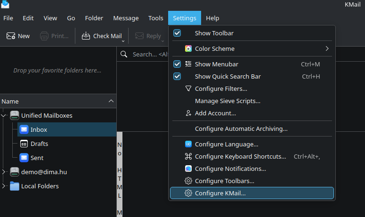This screenshot has height=217, width=365.
Task: Select Configure Notifications menu entry
Action: pyautogui.click(x=252, y=169)
